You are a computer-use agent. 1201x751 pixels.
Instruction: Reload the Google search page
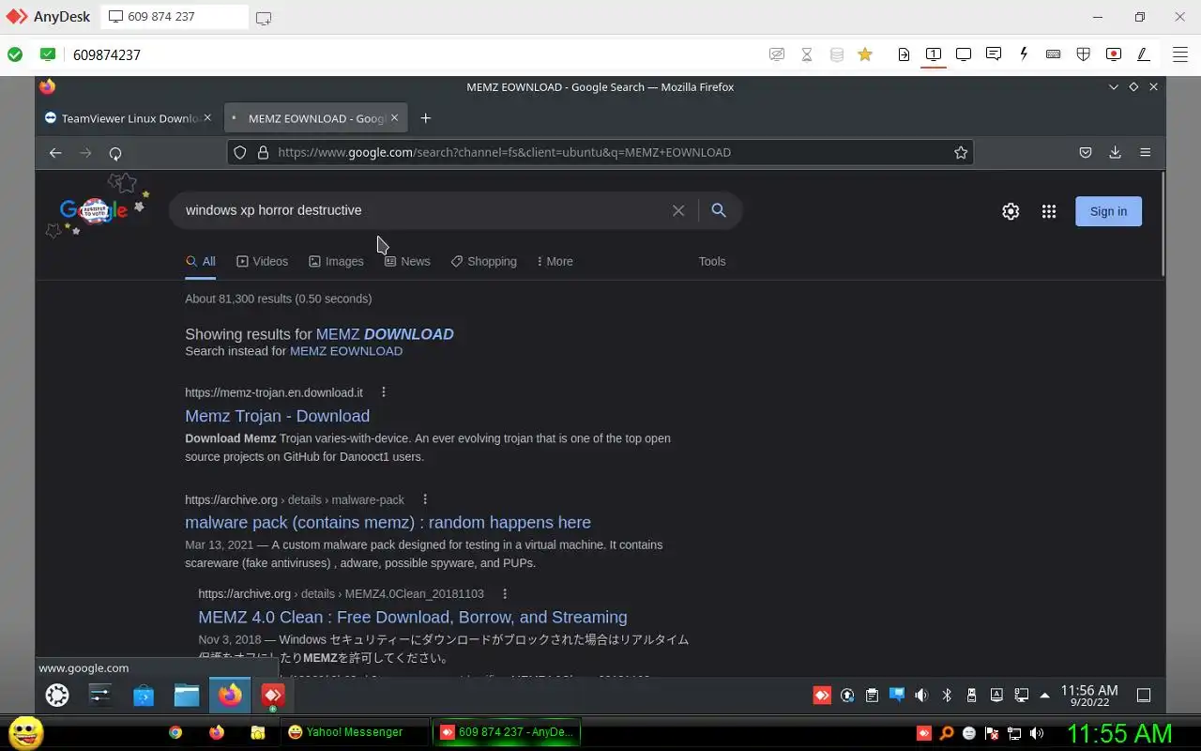pyautogui.click(x=115, y=152)
